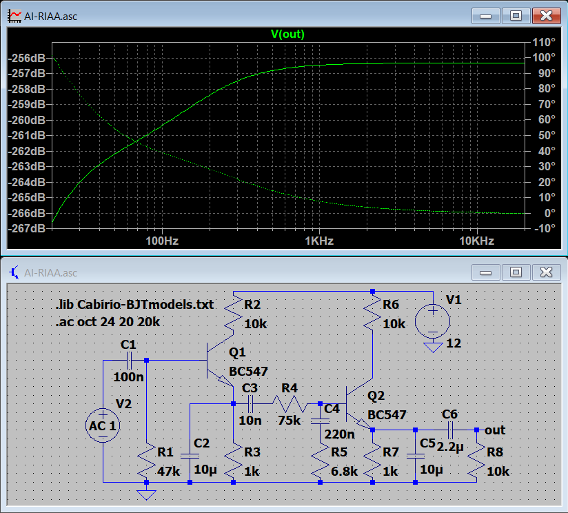Click resistor R7 symbol

click(372, 461)
